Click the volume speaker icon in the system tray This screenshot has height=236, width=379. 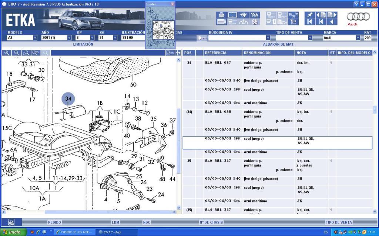(x=335, y=232)
